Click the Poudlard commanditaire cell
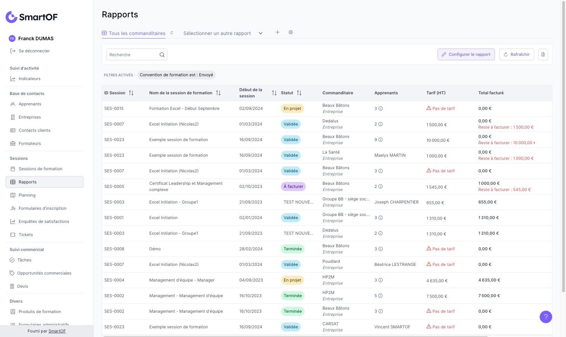The image size is (566, 337). click(333, 265)
